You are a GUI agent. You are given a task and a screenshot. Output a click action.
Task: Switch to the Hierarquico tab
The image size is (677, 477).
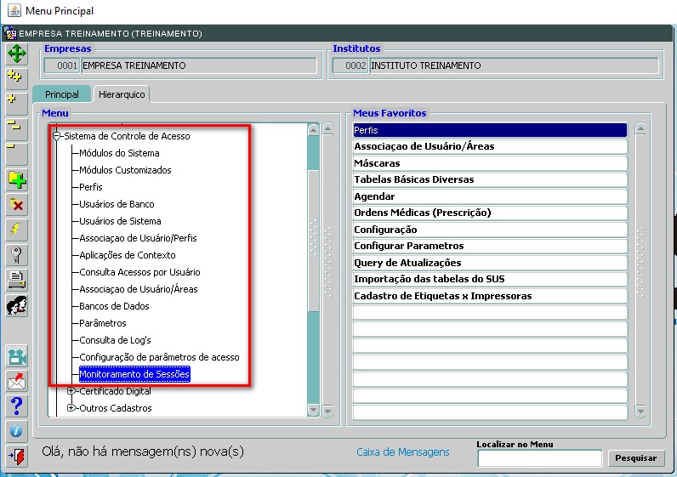coord(122,94)
